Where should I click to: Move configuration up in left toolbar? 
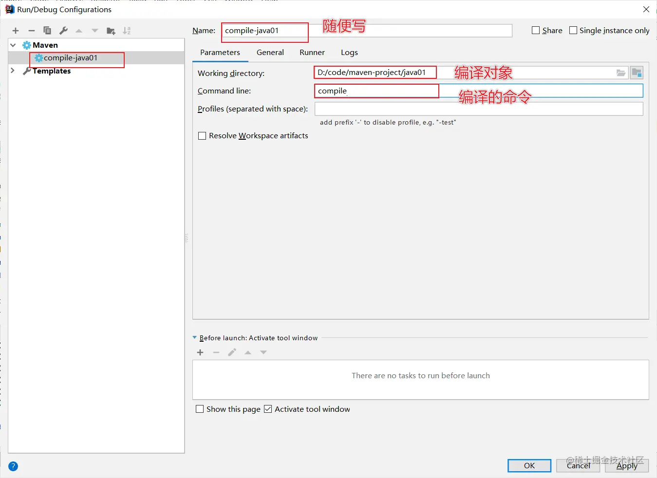pos(79,31)
